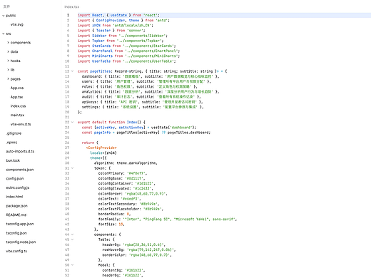
Task: Open .npmrc file
Action: (11, 143)
